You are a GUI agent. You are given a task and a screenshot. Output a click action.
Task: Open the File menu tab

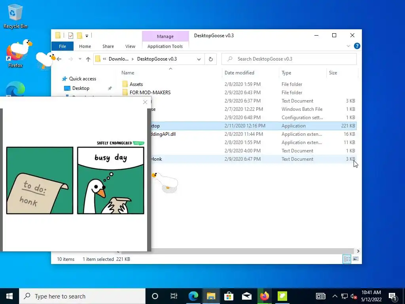[62, 46]
